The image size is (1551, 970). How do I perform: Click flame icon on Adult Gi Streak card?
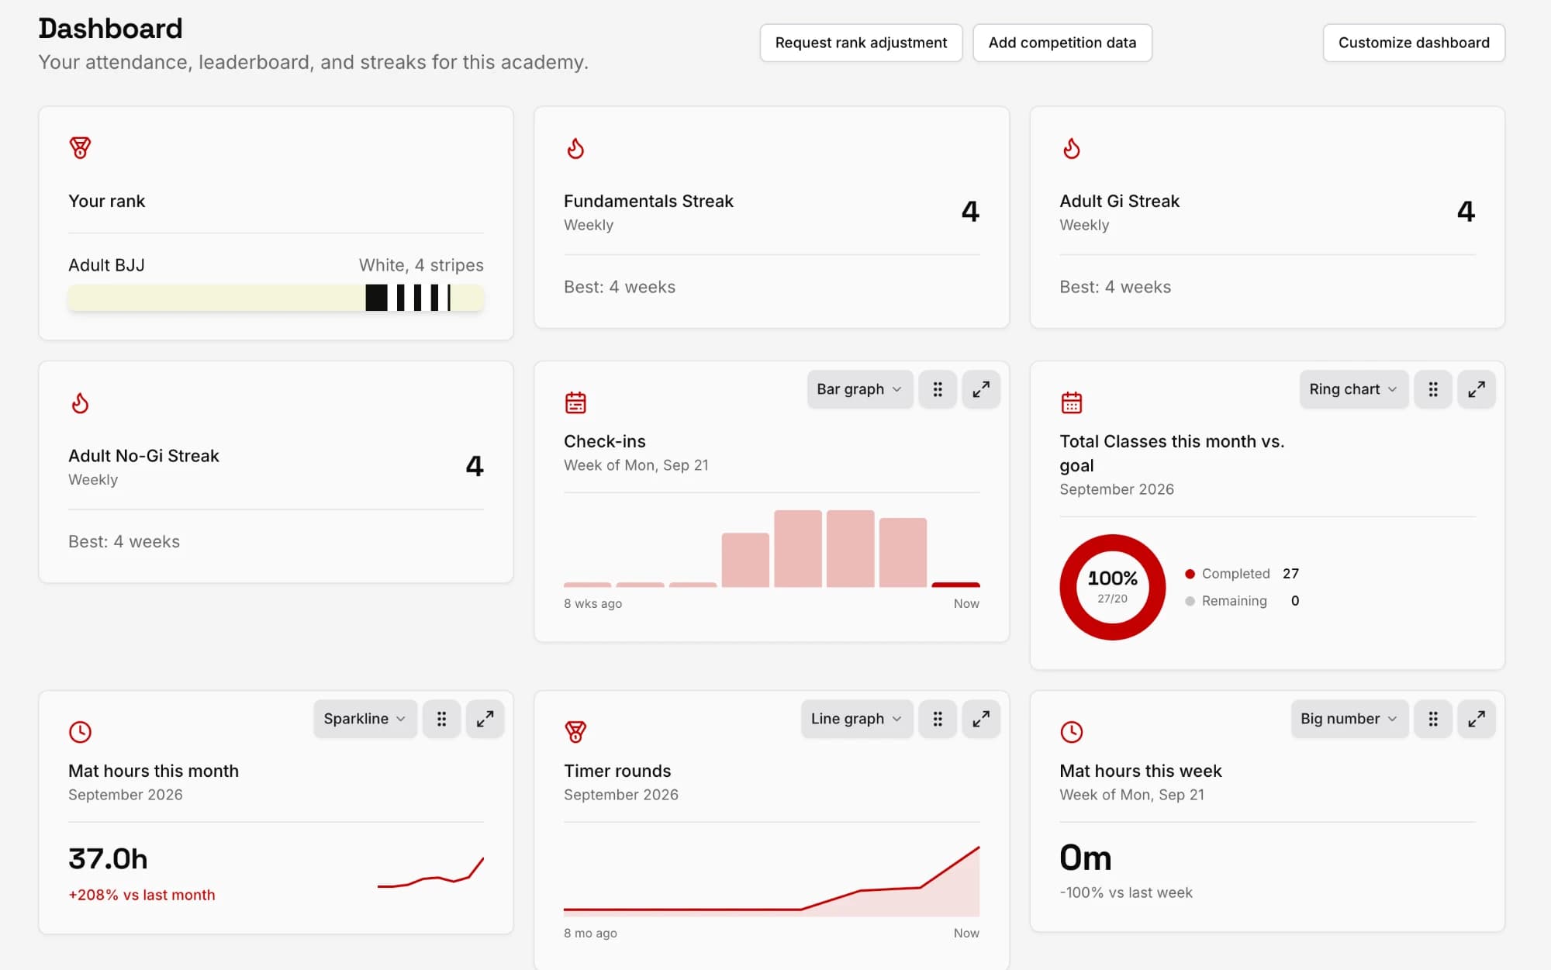(x=1071, y=147)
